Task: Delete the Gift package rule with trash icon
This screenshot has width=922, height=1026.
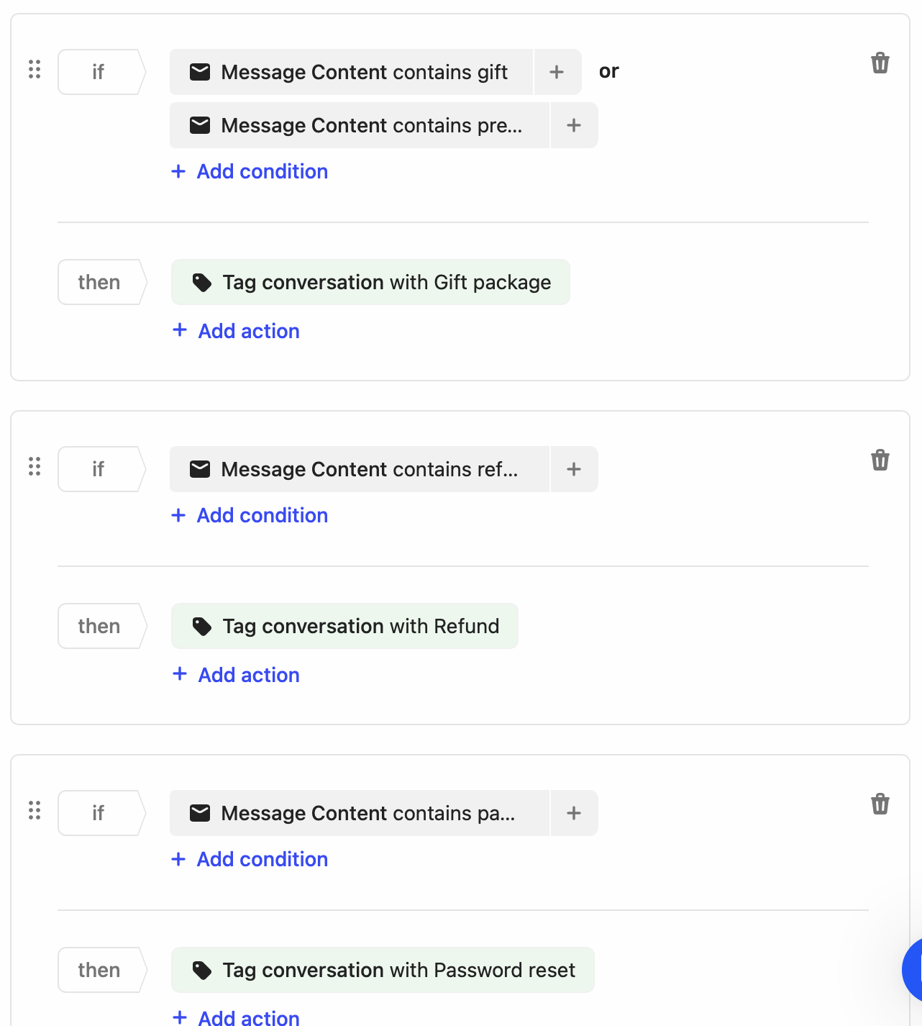Action: 880,63
